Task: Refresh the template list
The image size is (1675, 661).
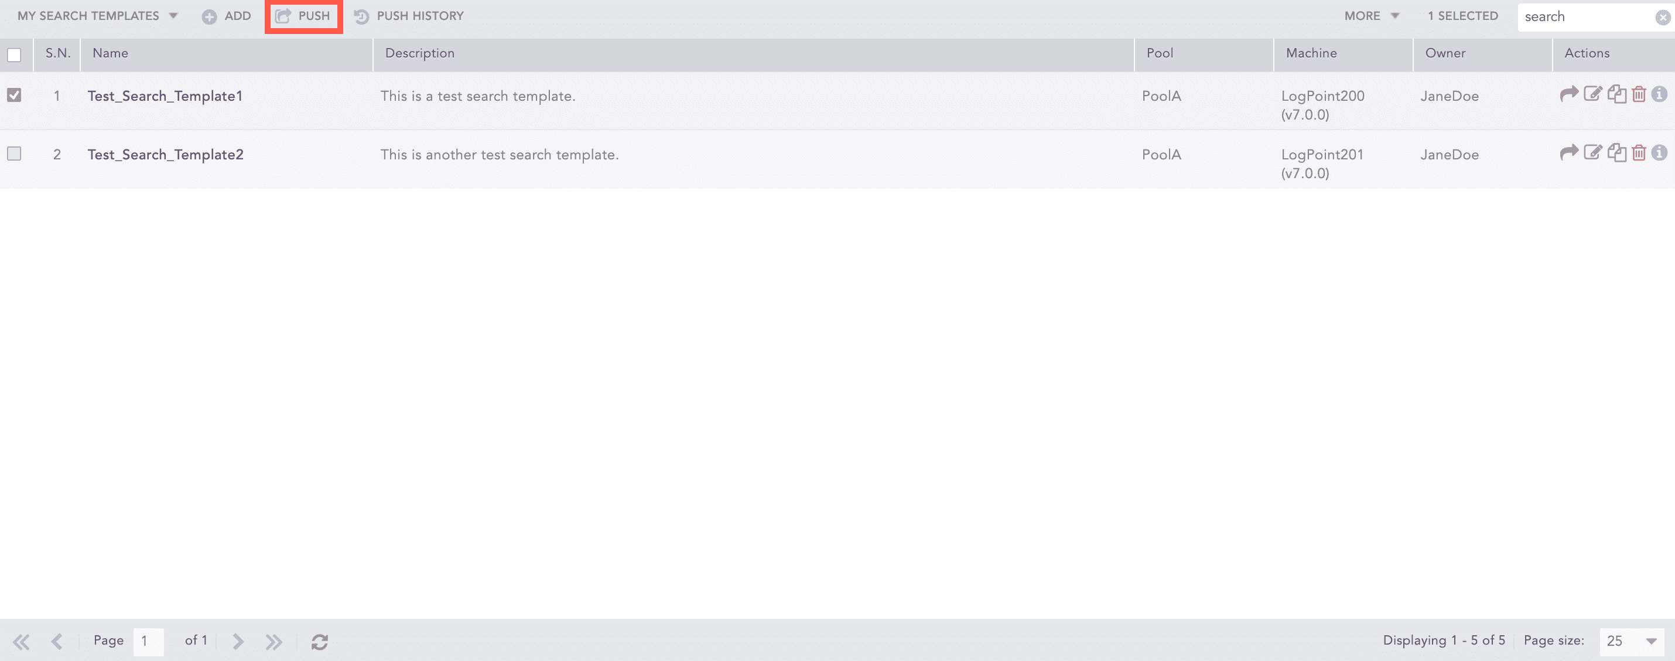Action: 319,642
